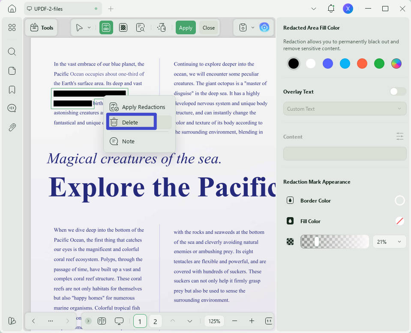Expand the save options dropdown arrow
Viewport: 411px width, 333px height.
pos(253,27)
